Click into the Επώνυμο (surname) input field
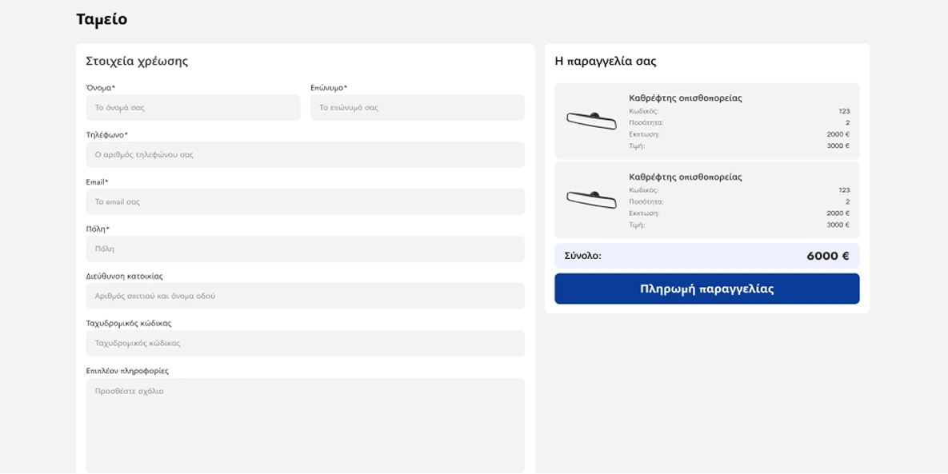The image size is (948, 474). [x=417, y=108]
